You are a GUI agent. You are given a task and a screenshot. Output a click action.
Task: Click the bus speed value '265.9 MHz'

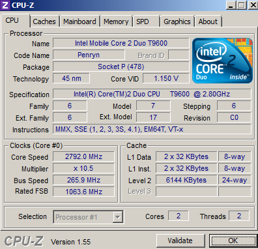tap(83, 180)
